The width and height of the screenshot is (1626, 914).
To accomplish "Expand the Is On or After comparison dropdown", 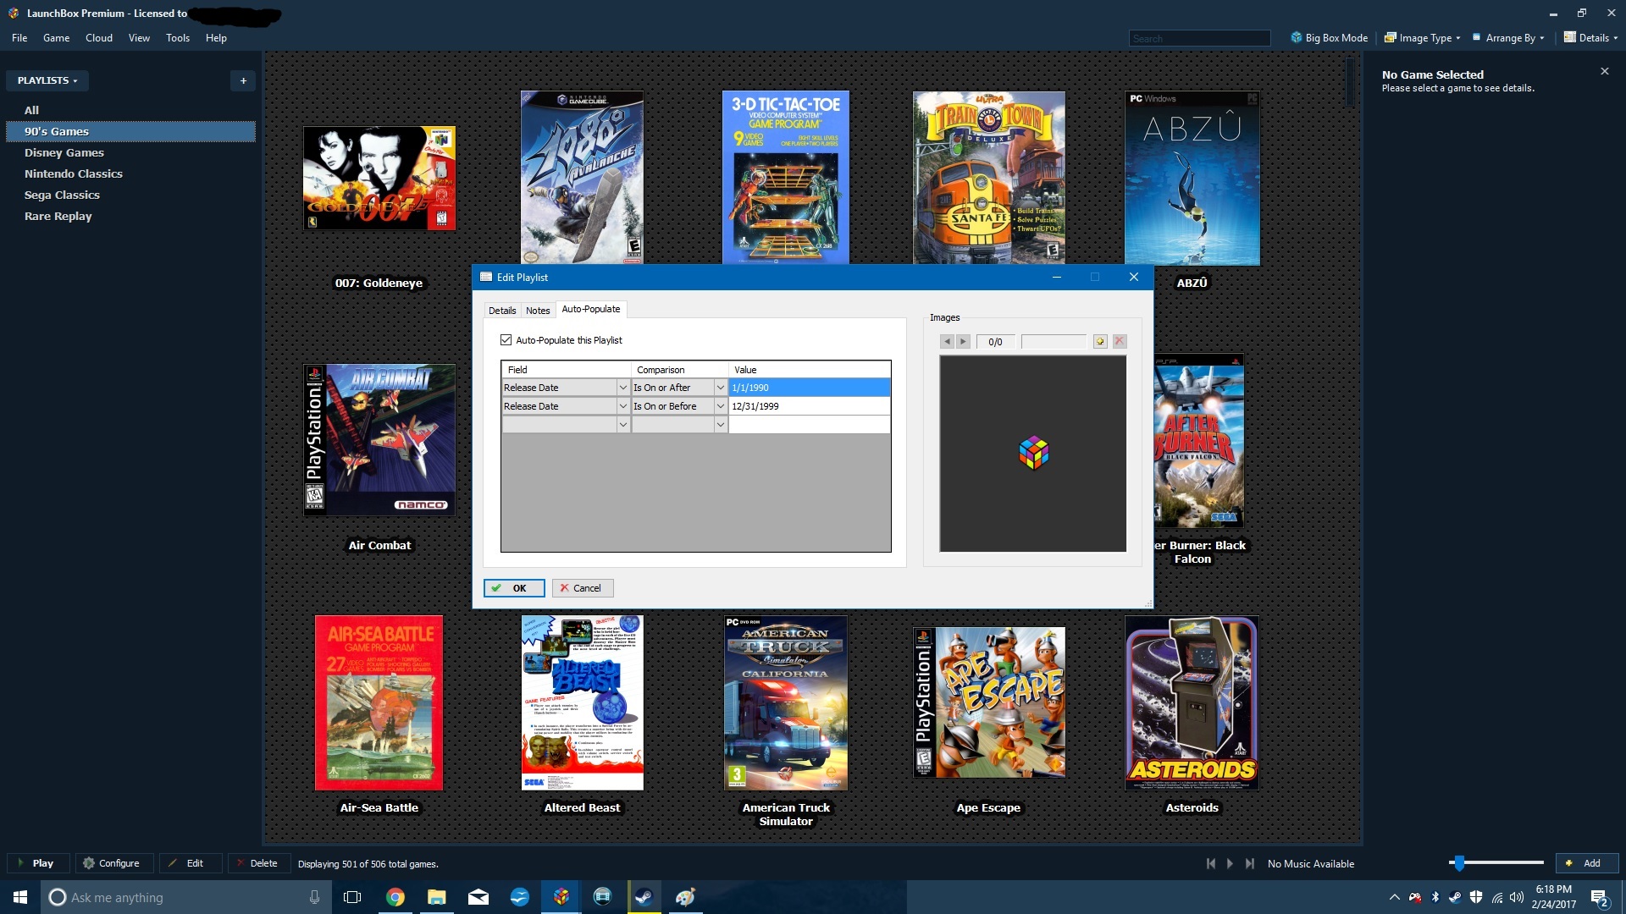I will [721, 388].
